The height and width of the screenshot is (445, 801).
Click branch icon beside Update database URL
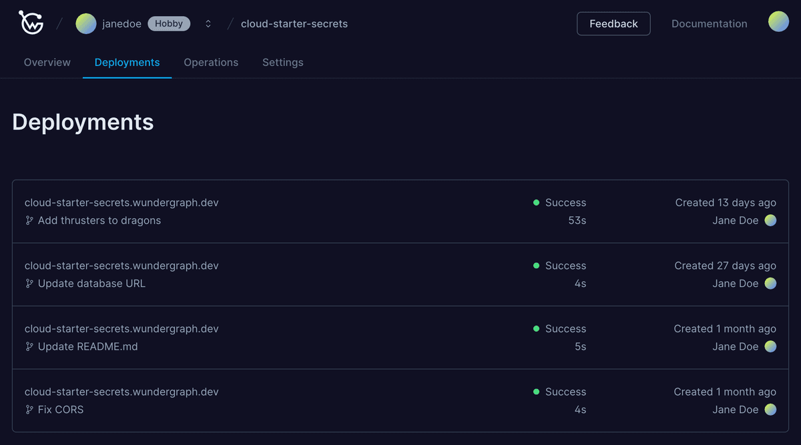pyautogui.click(x=29, y=284)
